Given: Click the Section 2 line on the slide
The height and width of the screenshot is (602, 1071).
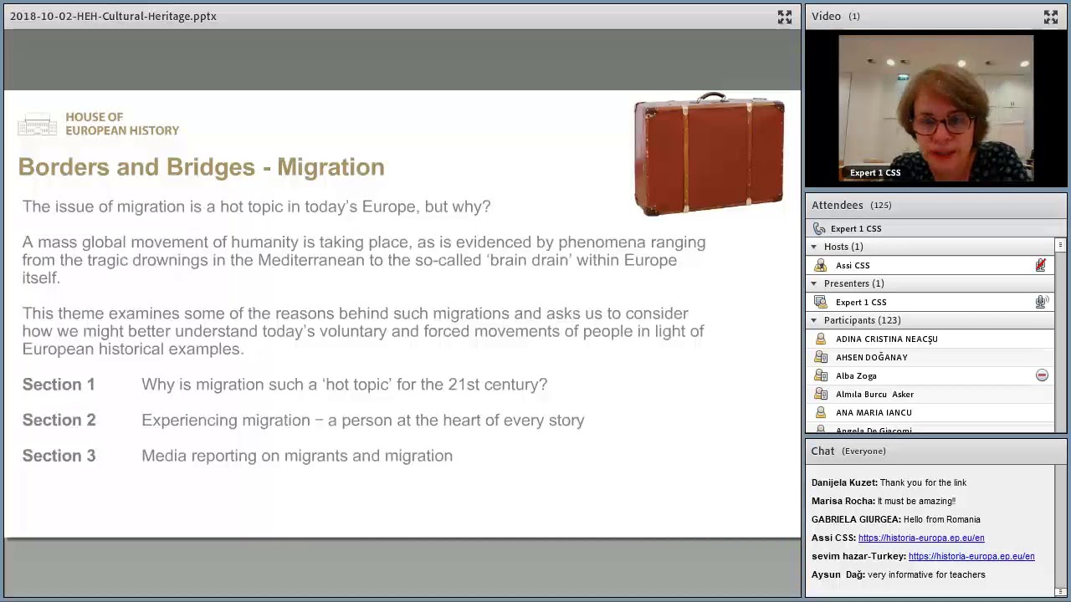Looking at the screenshot, I should point(303,421).
